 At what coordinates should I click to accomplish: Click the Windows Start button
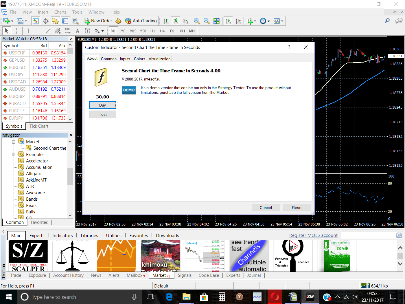point(9,297)
